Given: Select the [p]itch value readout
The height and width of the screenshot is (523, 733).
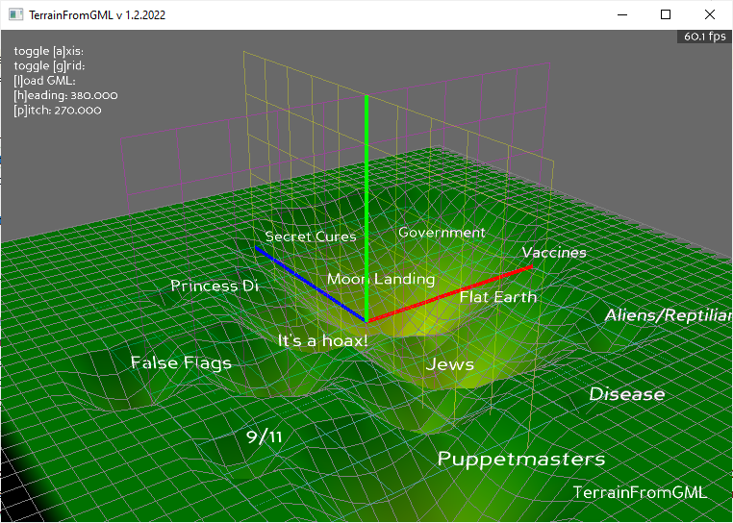Looking at the screenshot, I should point(58,110).
